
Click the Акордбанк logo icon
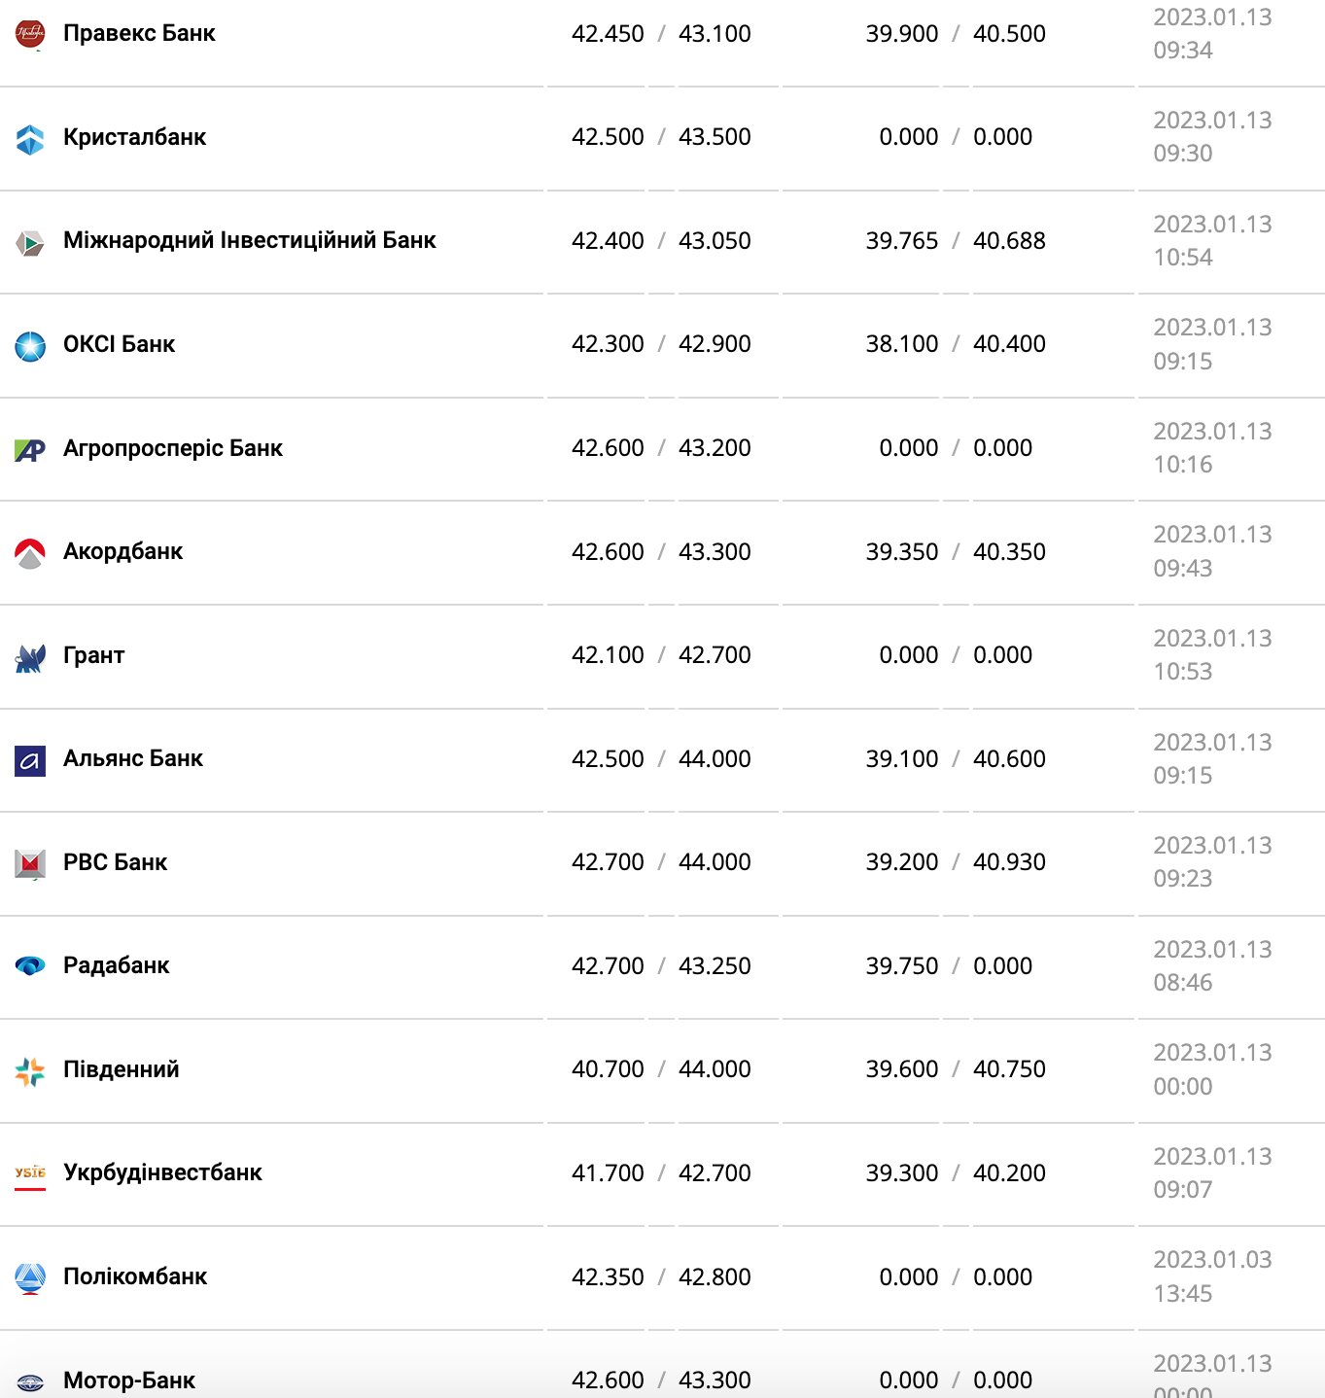(x=30, y=553)
